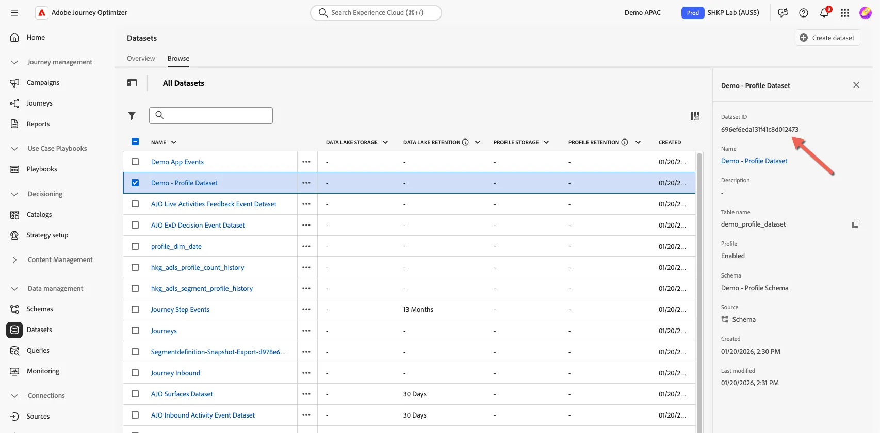Switch to the Overview tab

(x=141, y=59)
